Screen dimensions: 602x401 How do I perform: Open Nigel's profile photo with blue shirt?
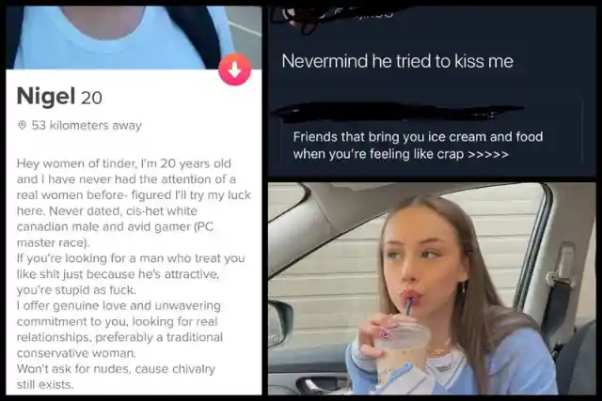click(134, 38)
